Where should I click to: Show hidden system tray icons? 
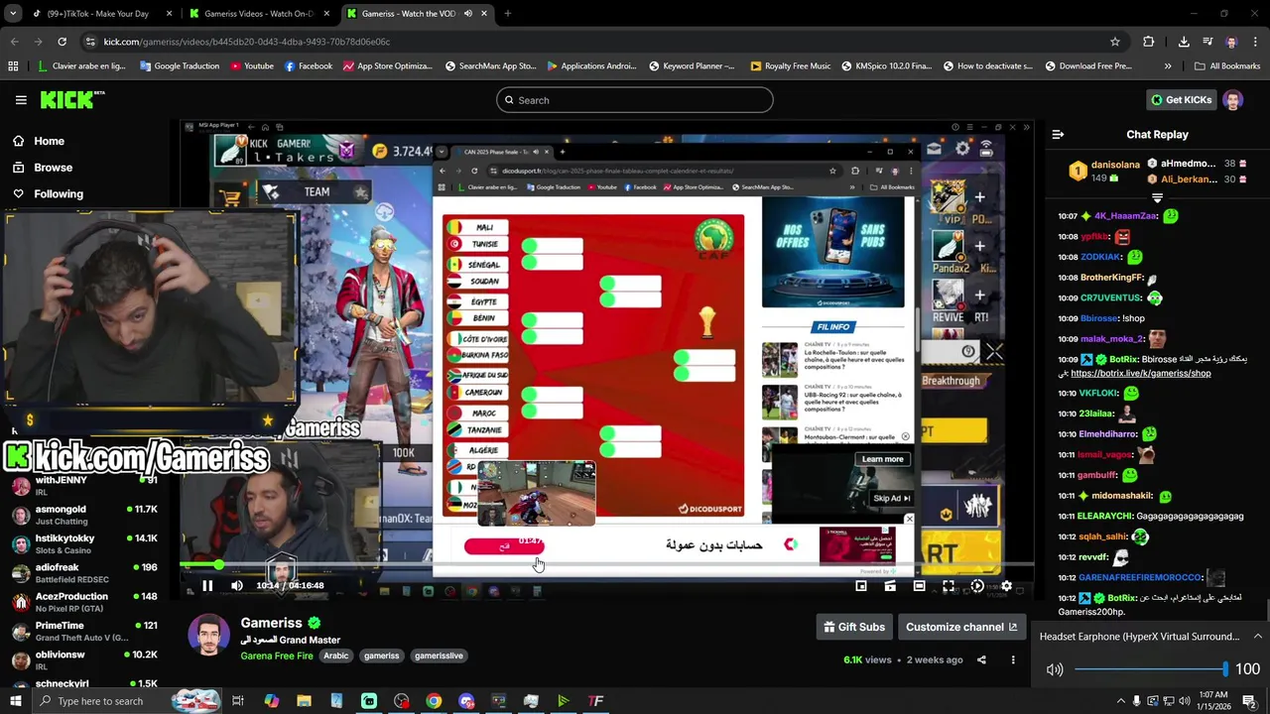1121,701
